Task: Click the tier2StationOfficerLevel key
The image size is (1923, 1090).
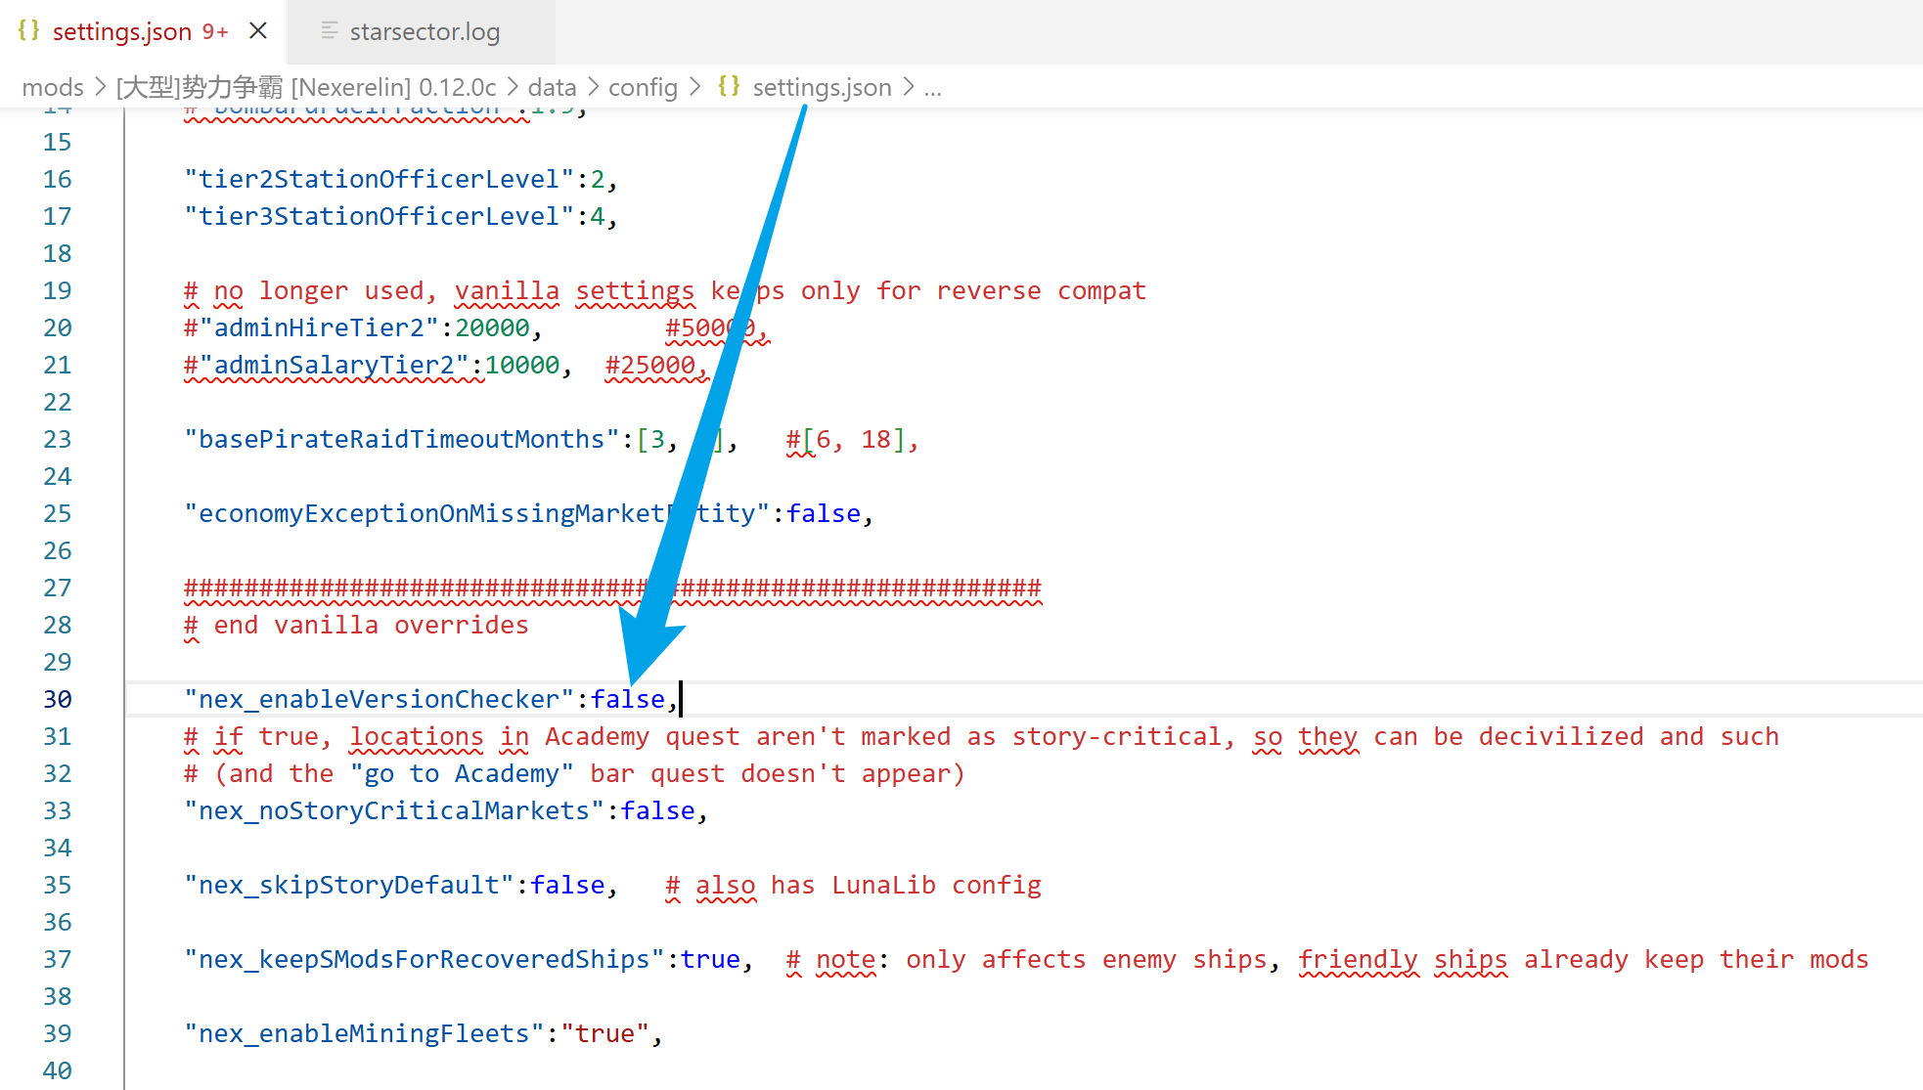Action: tap(379, 180)
